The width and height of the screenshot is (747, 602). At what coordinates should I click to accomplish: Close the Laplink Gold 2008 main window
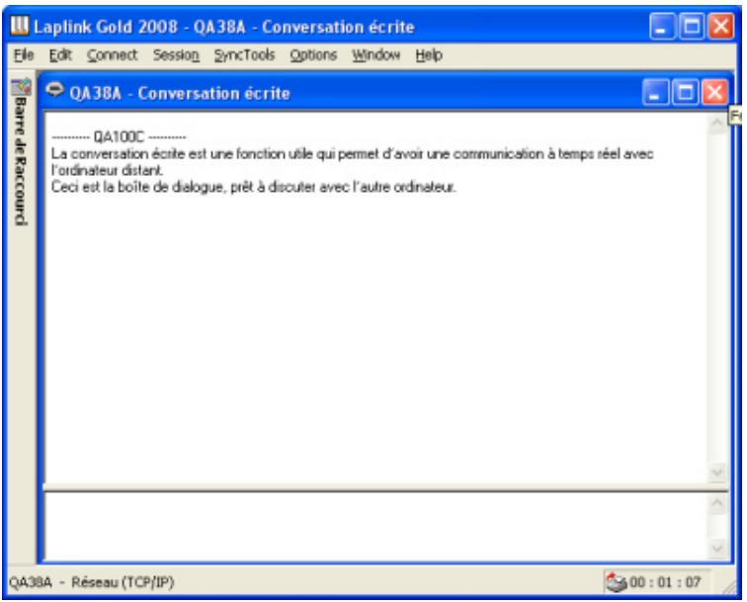720,26
